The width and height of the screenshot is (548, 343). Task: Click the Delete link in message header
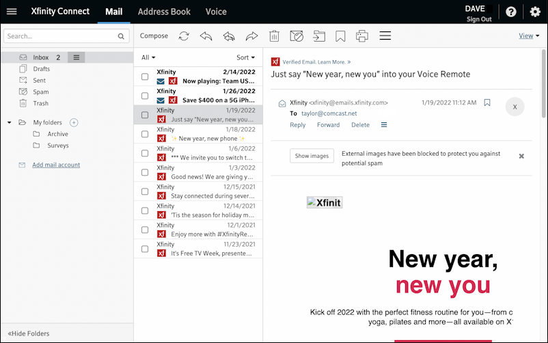(x=360, y=125)
